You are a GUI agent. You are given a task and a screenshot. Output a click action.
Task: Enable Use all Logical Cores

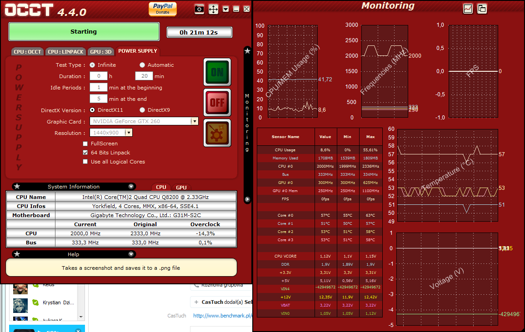(85, 162)
